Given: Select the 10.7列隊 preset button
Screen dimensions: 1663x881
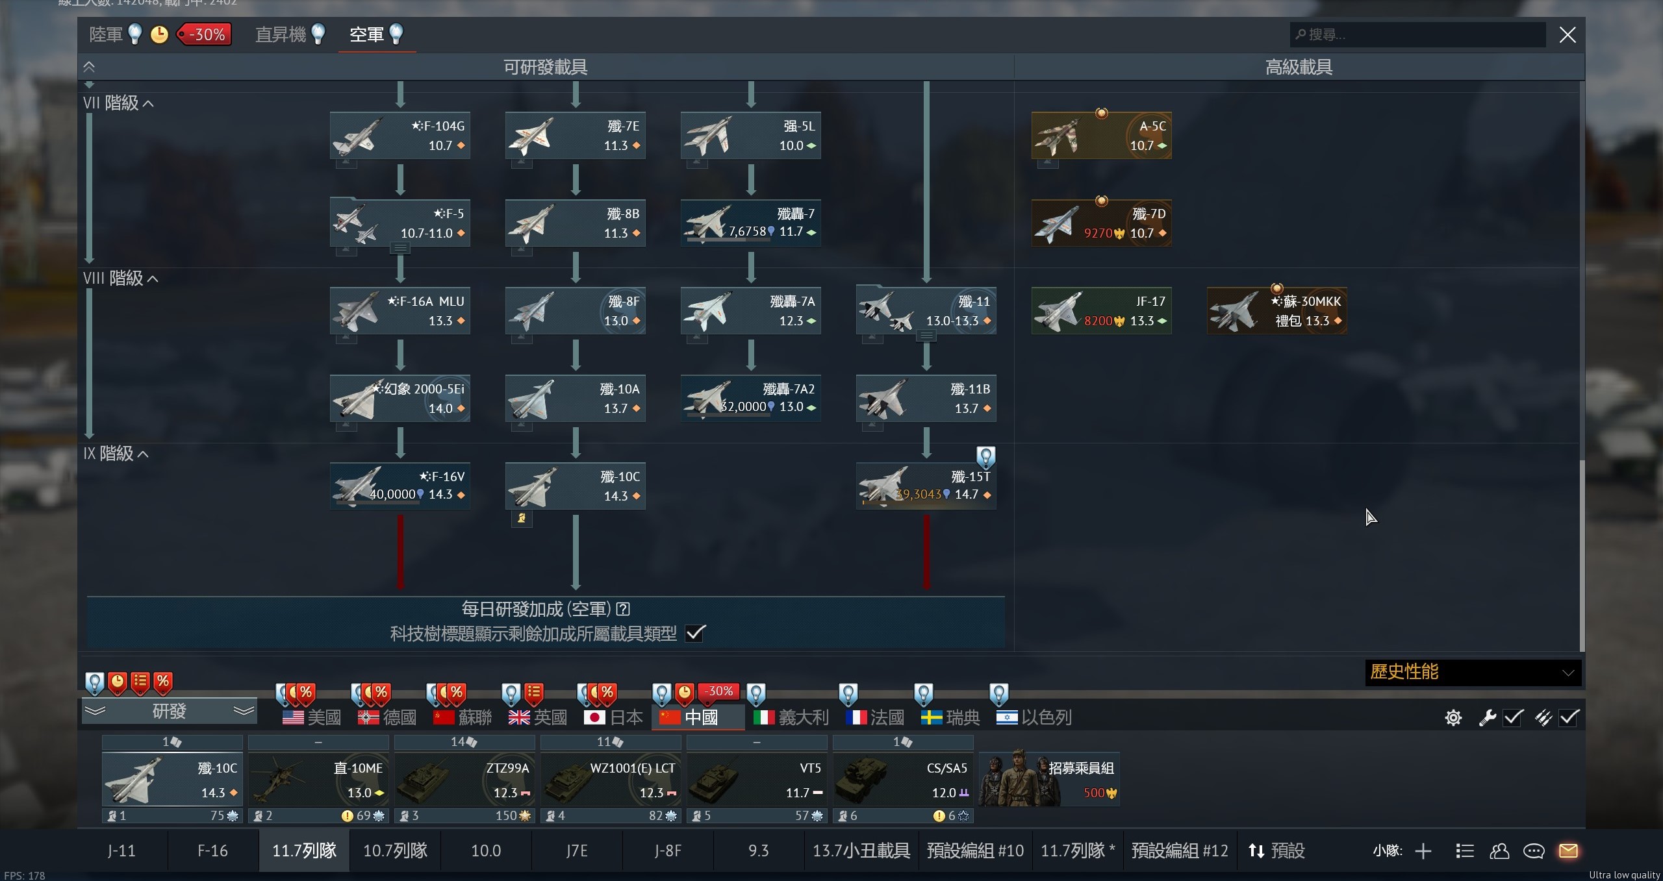Looking at the screenshot, I should click(x=395, y=850).
